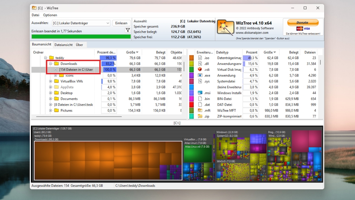Click the .exe application icon
Screen dimensions: 355x200
point(200,75)
